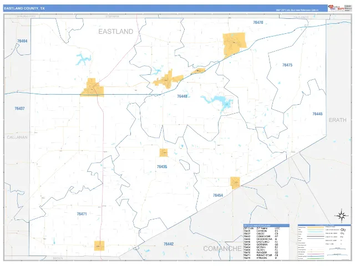
Task: Click the EASTLAND row in the ZIP code index
Action: (x=261, y=242)
